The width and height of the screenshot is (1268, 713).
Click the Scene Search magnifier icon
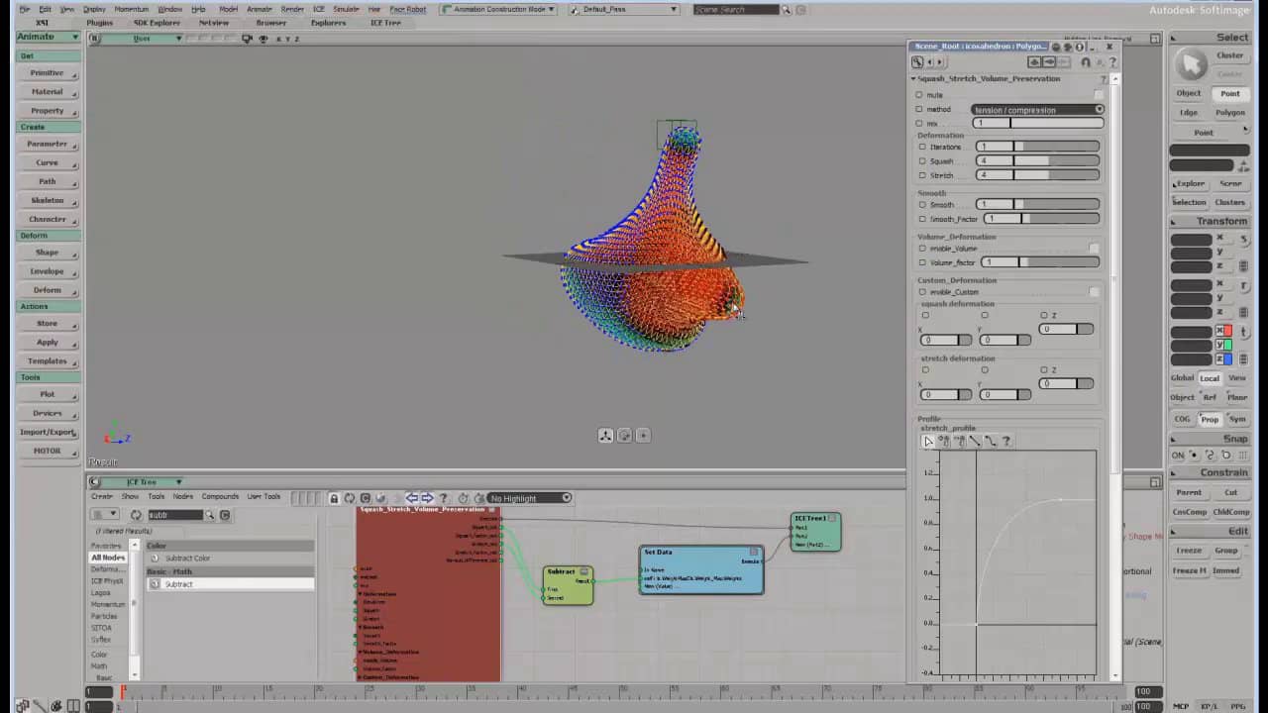(787, 10)
